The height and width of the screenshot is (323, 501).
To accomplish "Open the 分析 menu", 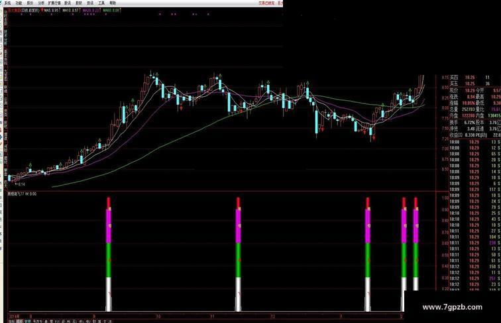I will [41, 3].
